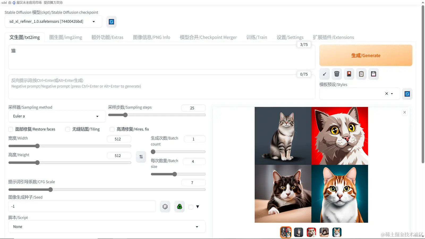The width and height of the screenshot is (425, 239).
Task: Enable 面部修复/Restore faces
Action: 11,129
